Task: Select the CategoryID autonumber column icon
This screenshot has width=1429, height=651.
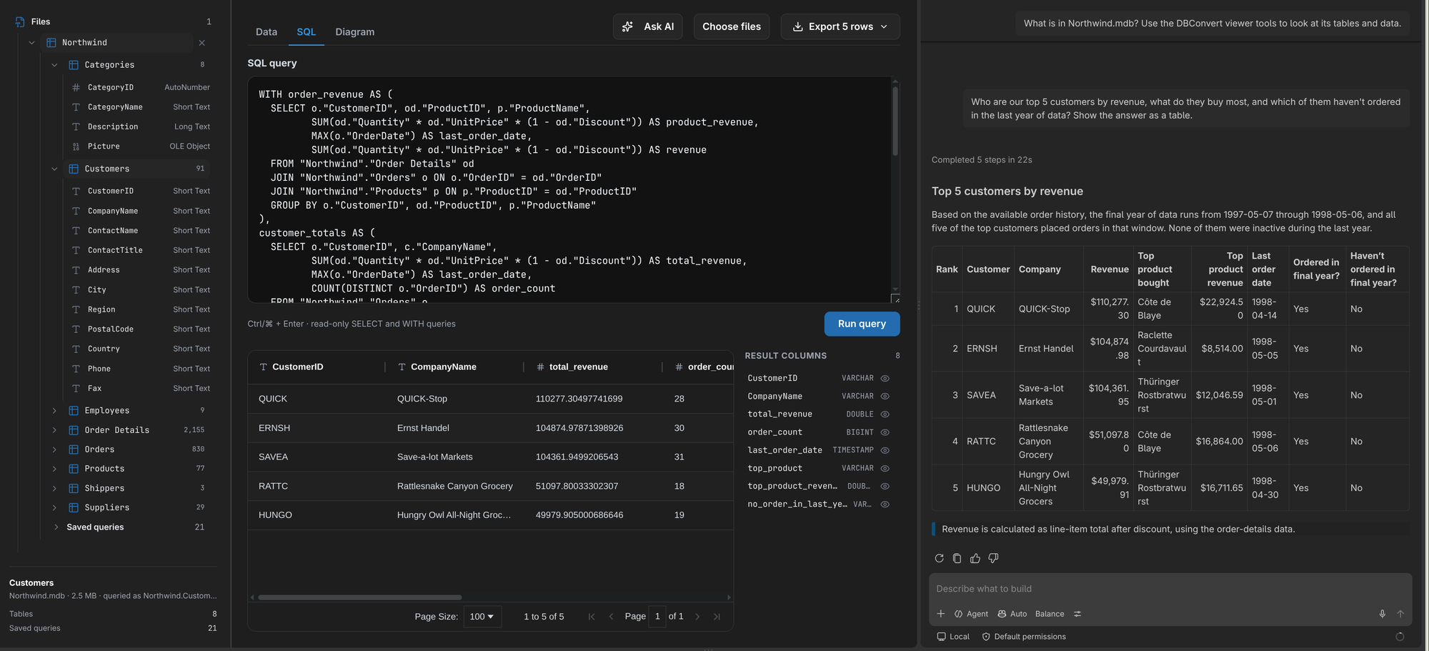Action: point(76,87)
